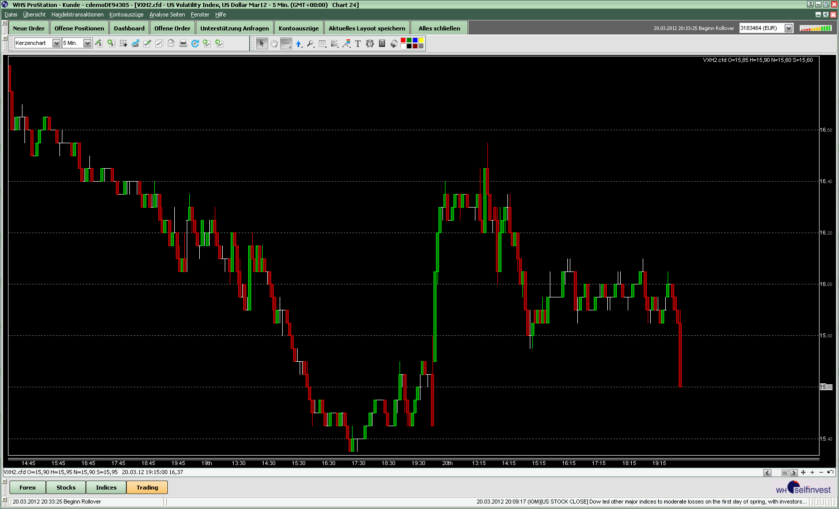Pick the red color swatch
The width and height of the screenshot is (839, 509).
tap(403, 40)
